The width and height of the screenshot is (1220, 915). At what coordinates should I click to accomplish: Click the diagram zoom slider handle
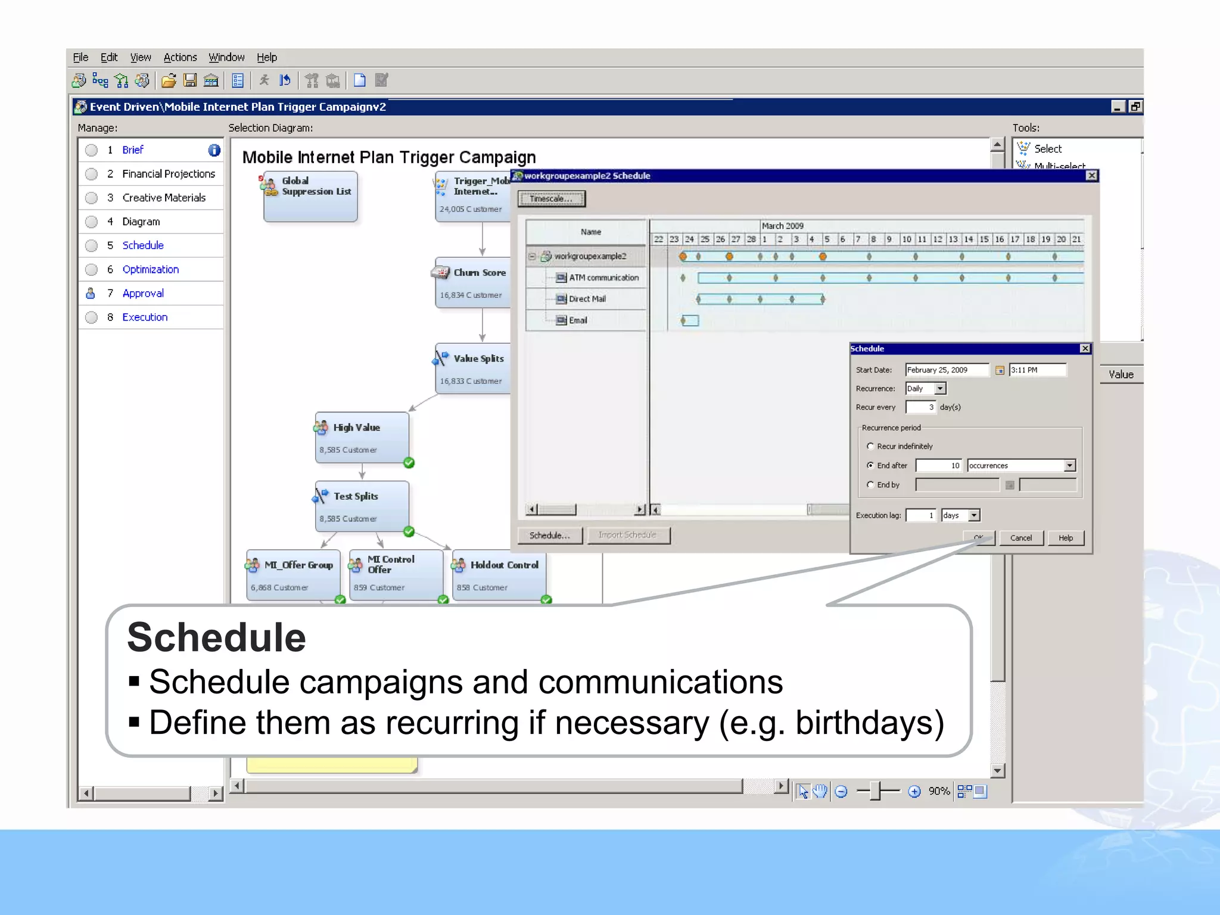874,792
